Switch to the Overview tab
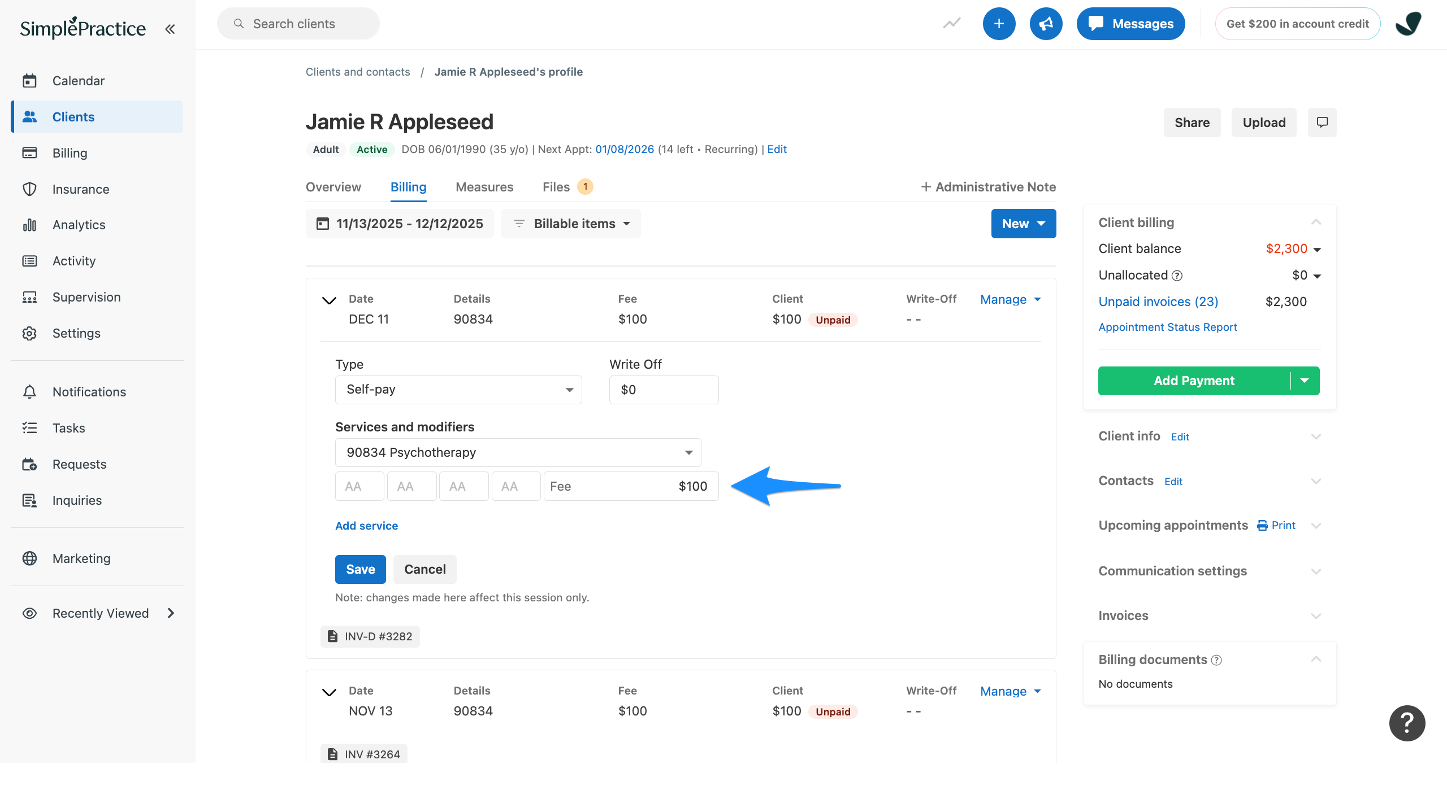Screen dimensions: 1447x786 333,187
